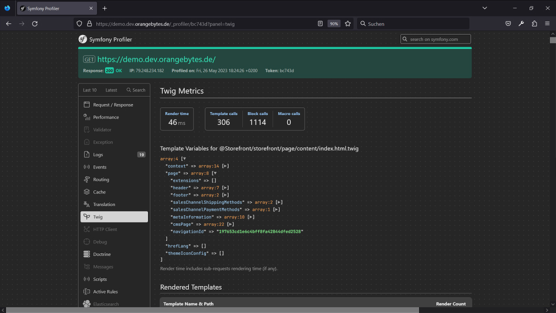Screen dimensions: 556x313
Task: Click the Symfony Profiler logo icon
Action: 83,39
